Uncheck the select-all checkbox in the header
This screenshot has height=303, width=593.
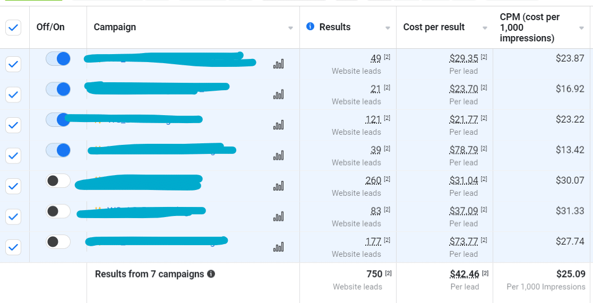pyautogui.click(x=13, y=28)
